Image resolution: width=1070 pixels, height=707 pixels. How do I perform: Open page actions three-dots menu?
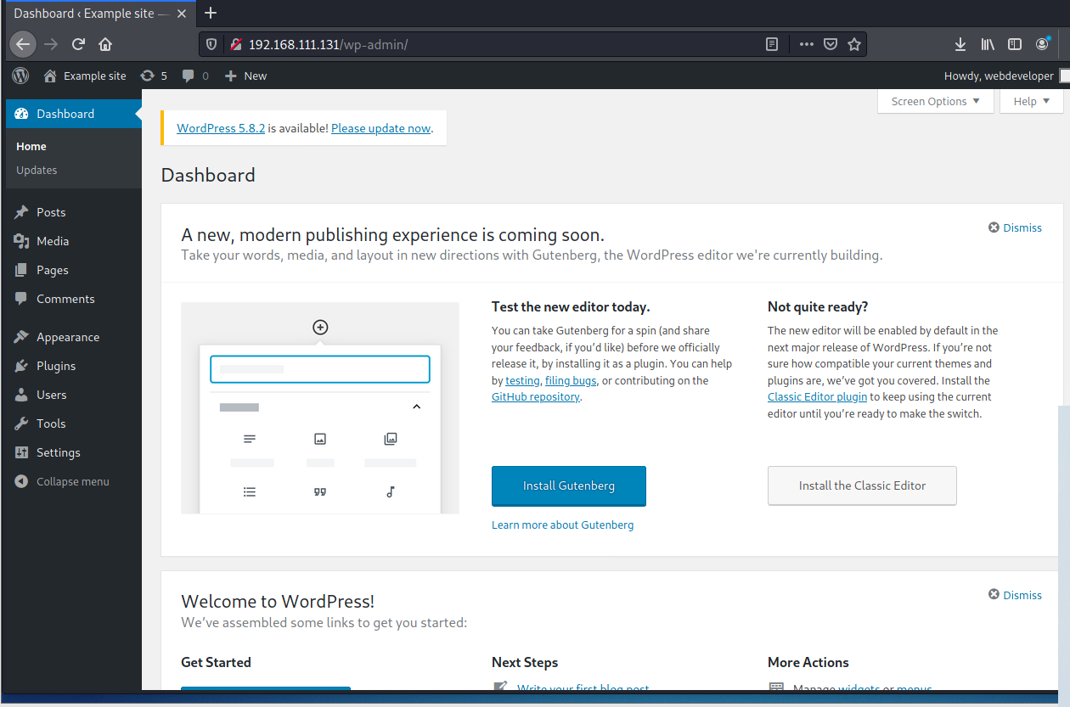807,44
